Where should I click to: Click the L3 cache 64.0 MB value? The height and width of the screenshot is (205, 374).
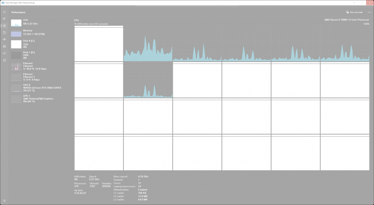[x=142, y=199]
